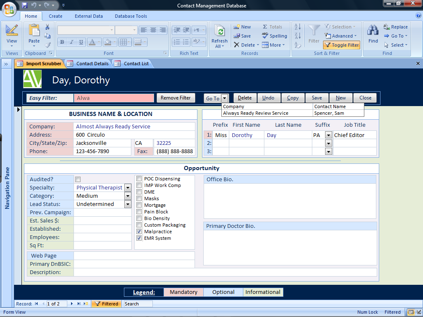The image size is (423, 317).
Task: Toggle Italic formatting
Action: pos(71,42)
